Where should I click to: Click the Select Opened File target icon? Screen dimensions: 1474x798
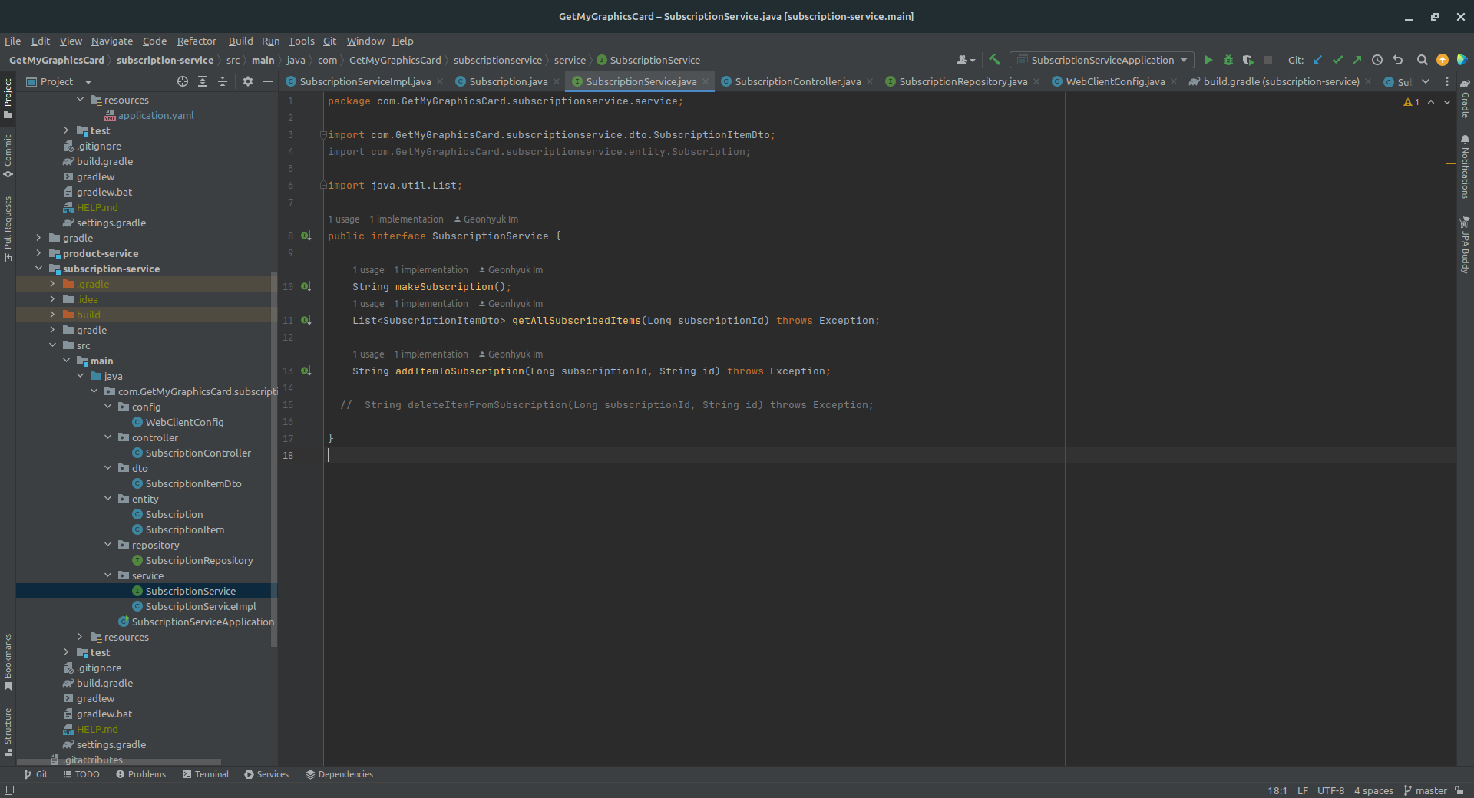tap(183, 81)
